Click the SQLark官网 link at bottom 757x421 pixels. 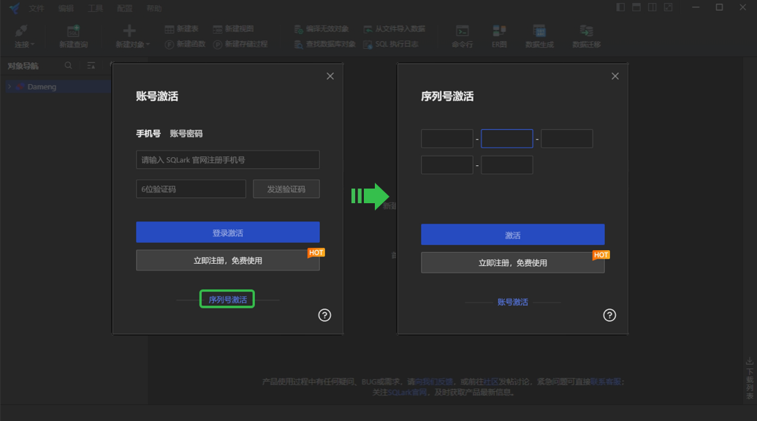point(407,392)
